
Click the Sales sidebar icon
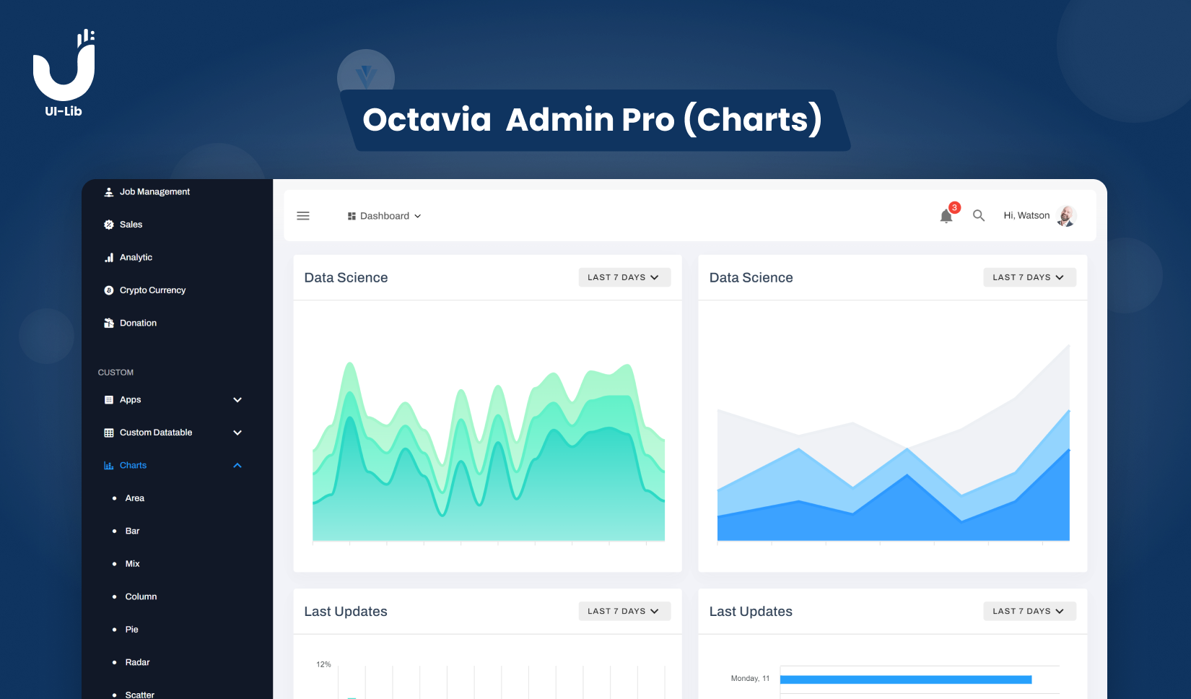click(109, 225)
